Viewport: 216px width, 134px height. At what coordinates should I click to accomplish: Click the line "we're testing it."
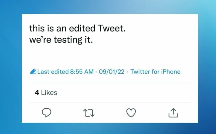(x=61, y=40)
